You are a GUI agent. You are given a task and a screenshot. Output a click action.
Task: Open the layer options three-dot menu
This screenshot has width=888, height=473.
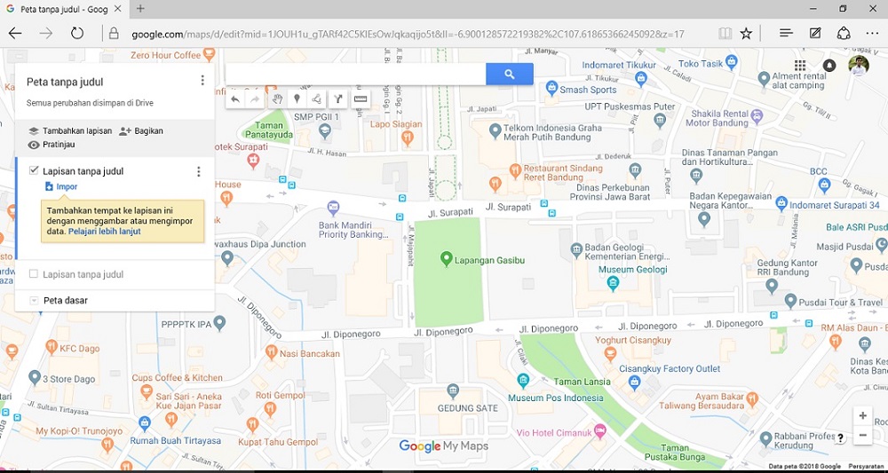[x=198, y=171]
